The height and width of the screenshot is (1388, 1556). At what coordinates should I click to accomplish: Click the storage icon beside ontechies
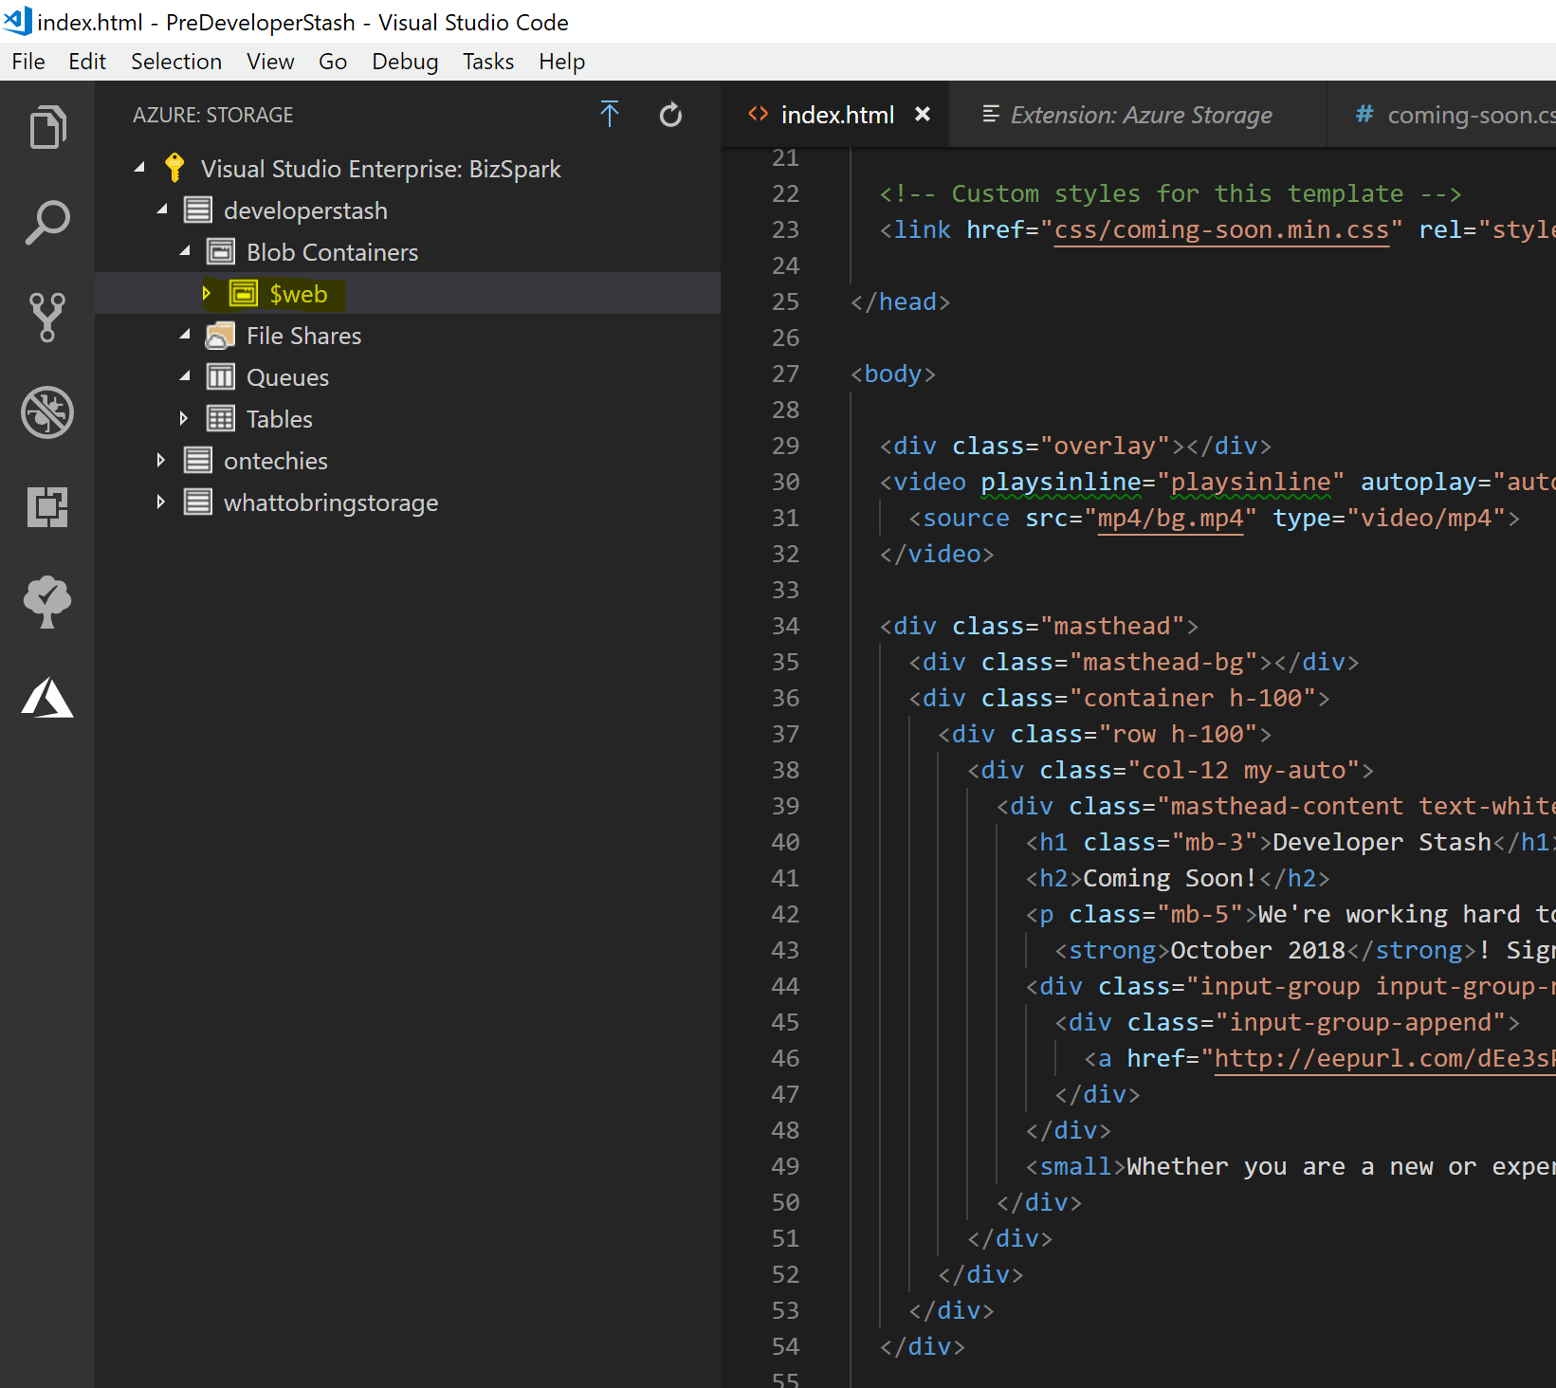197,460
